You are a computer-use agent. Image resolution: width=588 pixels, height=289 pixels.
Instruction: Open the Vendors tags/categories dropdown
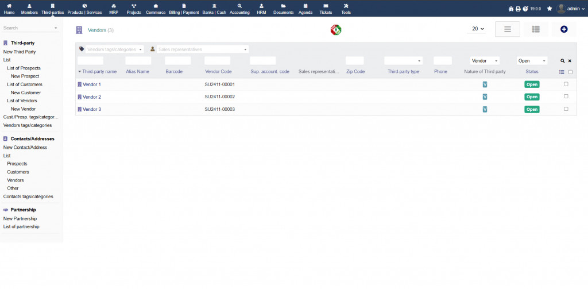[111, 49]
